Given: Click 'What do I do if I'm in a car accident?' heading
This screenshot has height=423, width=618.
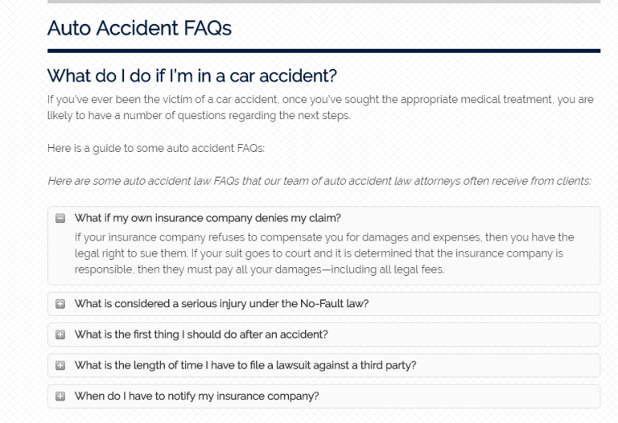Looking at the screenshot, I should pyautogui.click(x=192, y=76).
